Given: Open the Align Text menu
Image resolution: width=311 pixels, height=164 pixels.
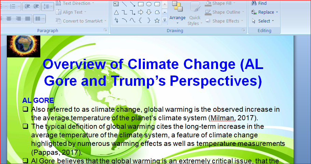Looking at the screenshot, I should (x=71, y=12).
